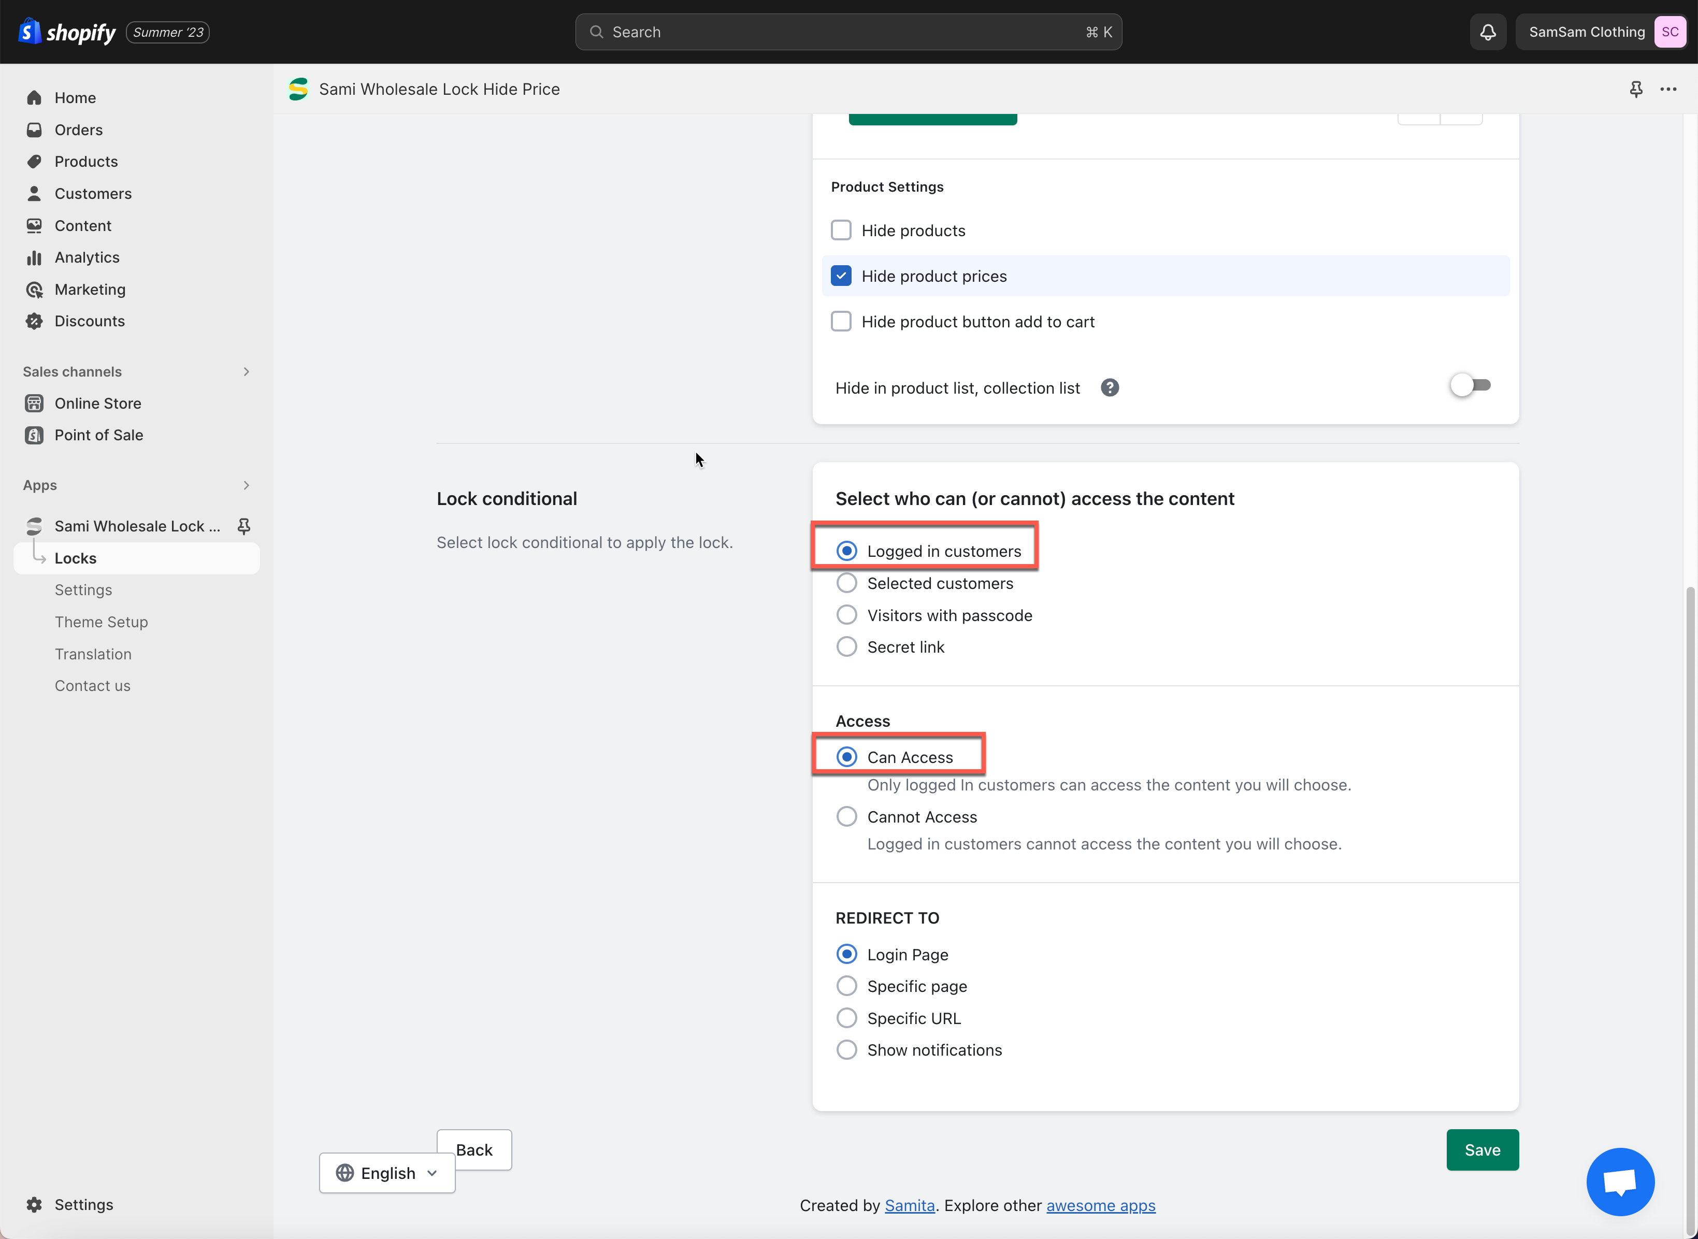
Task: Click the Shopify logo
Action: pos(67,32)
